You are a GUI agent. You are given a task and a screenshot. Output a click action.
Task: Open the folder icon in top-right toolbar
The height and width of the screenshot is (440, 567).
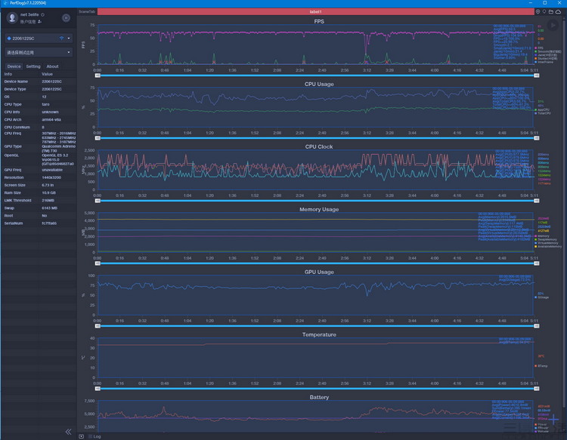[551, 12]
